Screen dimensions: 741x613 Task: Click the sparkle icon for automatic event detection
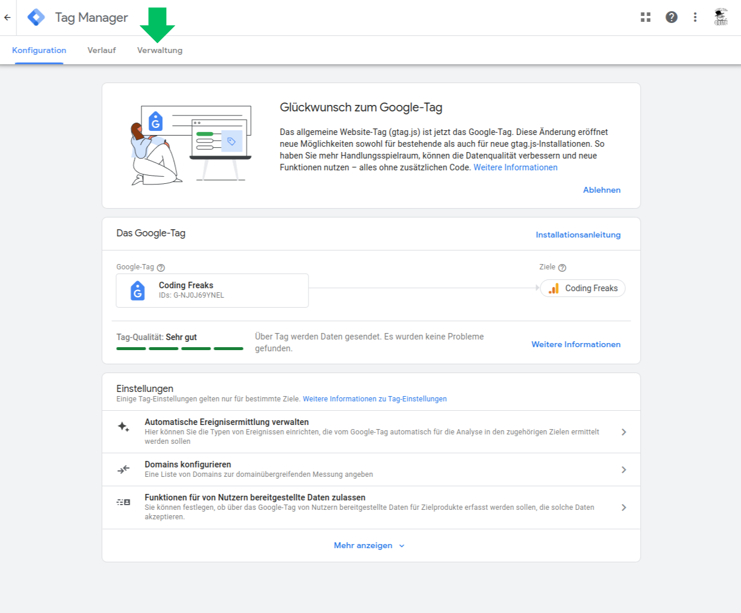pyautogui.click(x=123, y=427)
